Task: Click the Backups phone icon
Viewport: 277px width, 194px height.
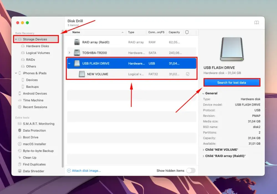Action: tap(23, 86)
